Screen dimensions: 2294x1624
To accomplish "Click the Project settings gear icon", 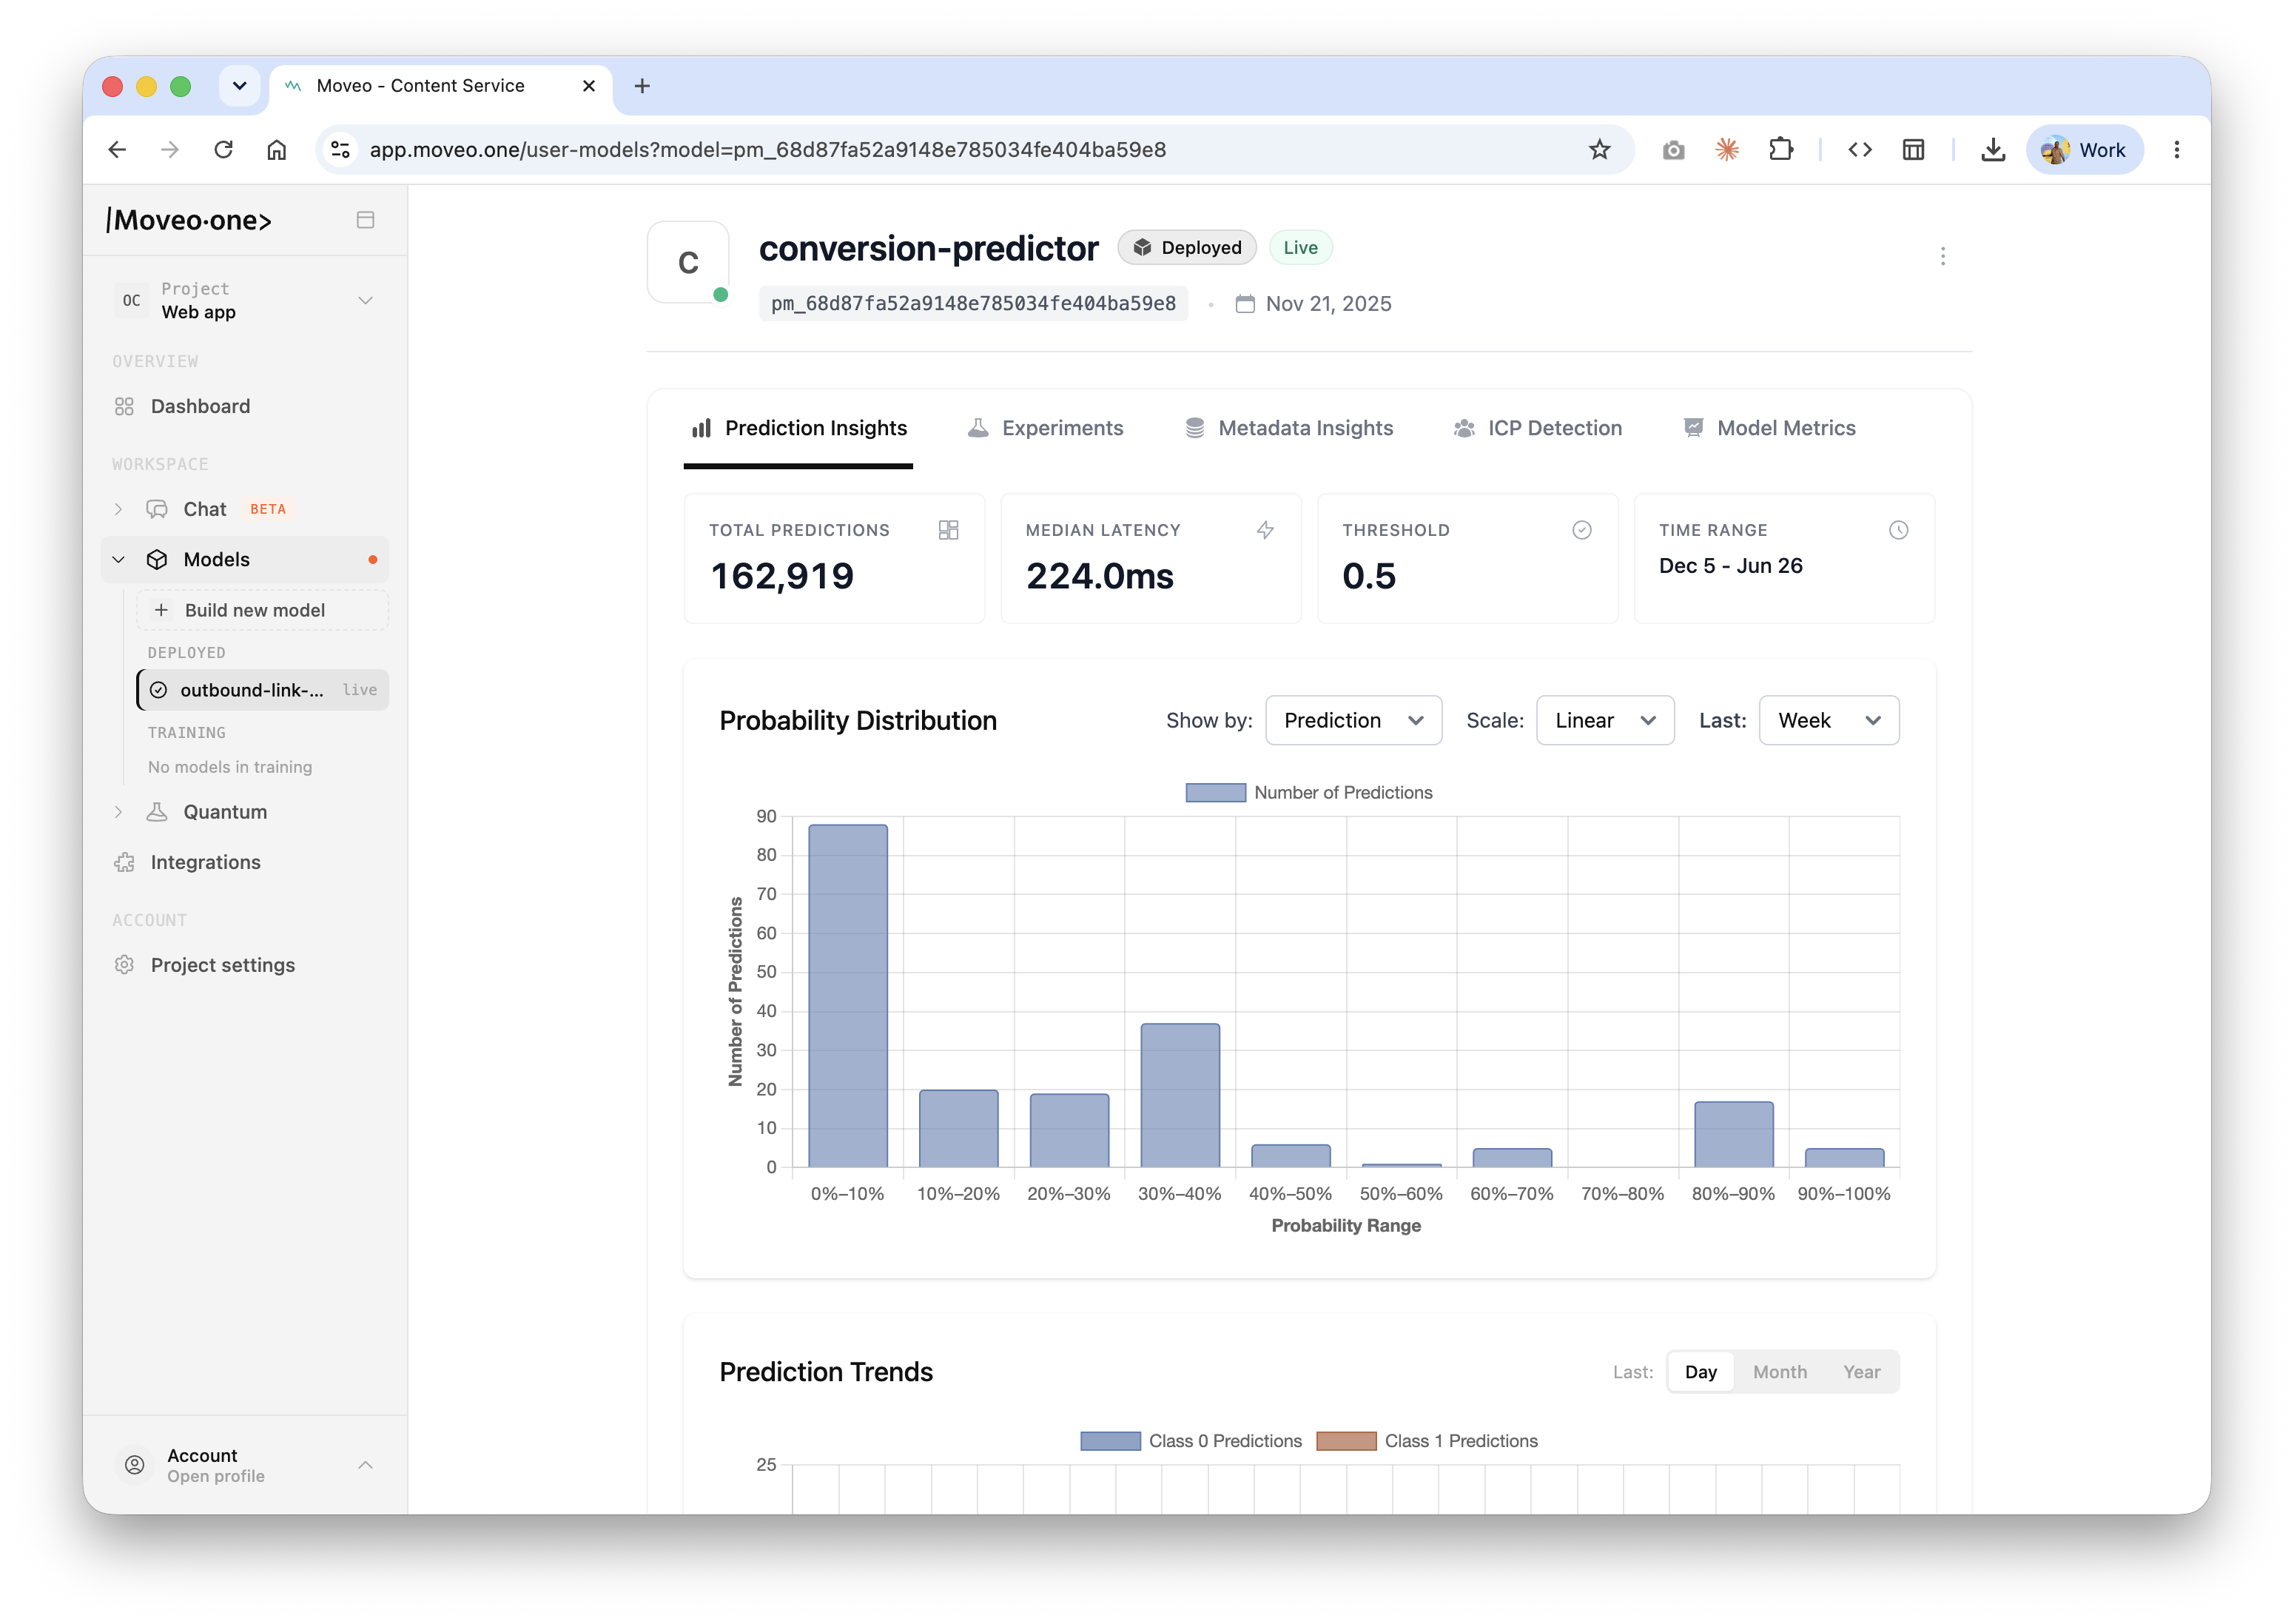I will (124, 965).
